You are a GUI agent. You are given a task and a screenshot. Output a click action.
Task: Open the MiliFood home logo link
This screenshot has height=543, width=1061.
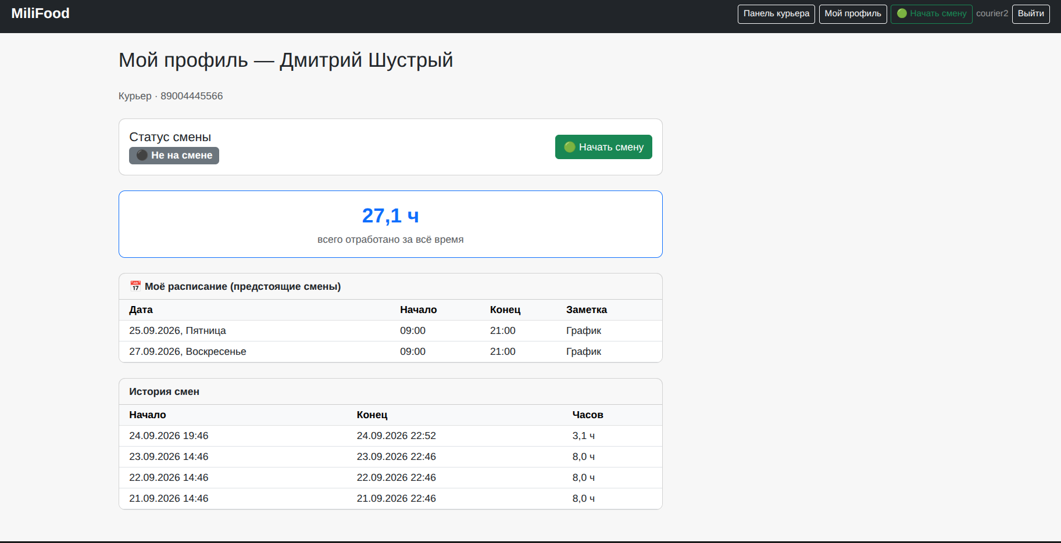tap(40, 13)
